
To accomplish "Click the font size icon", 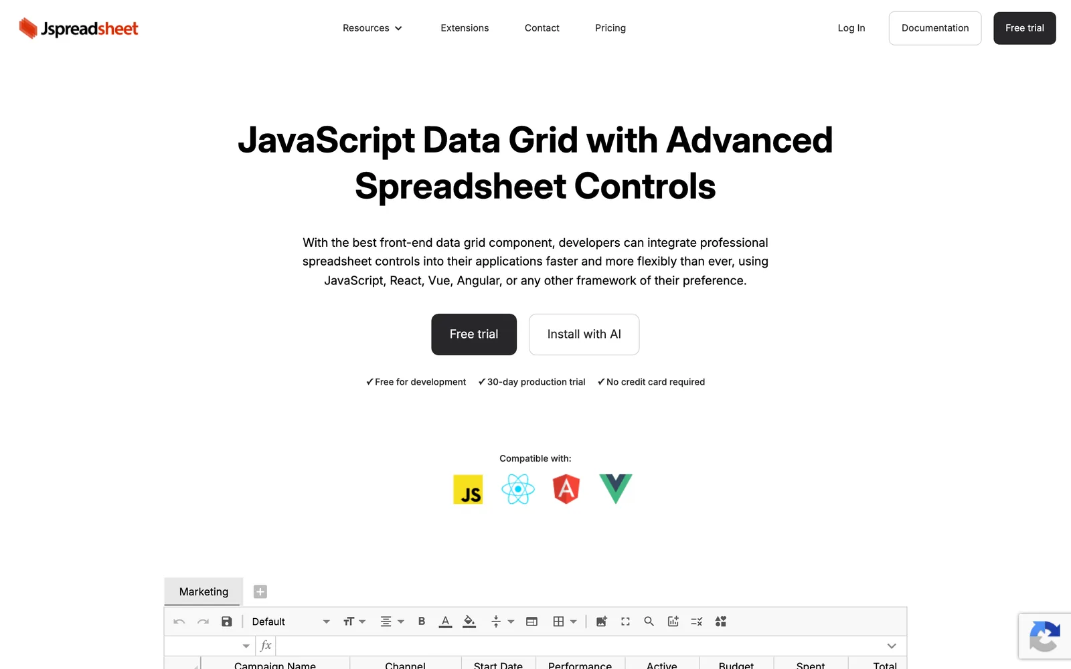I will tap(349, 622).
